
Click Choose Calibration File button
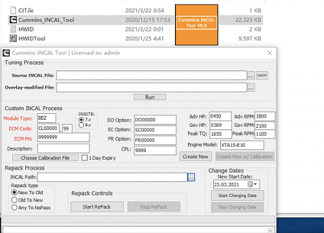click(45, 158)
